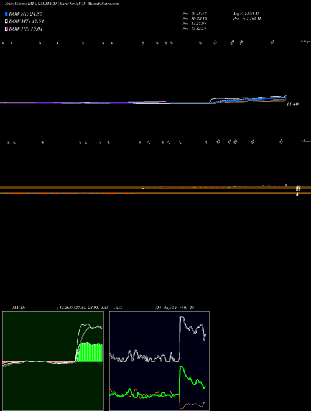Open the MACD histogram chart thumbnail
This screenshot has width=311, height=411.
pyautogui.click(x=53, y=361)
